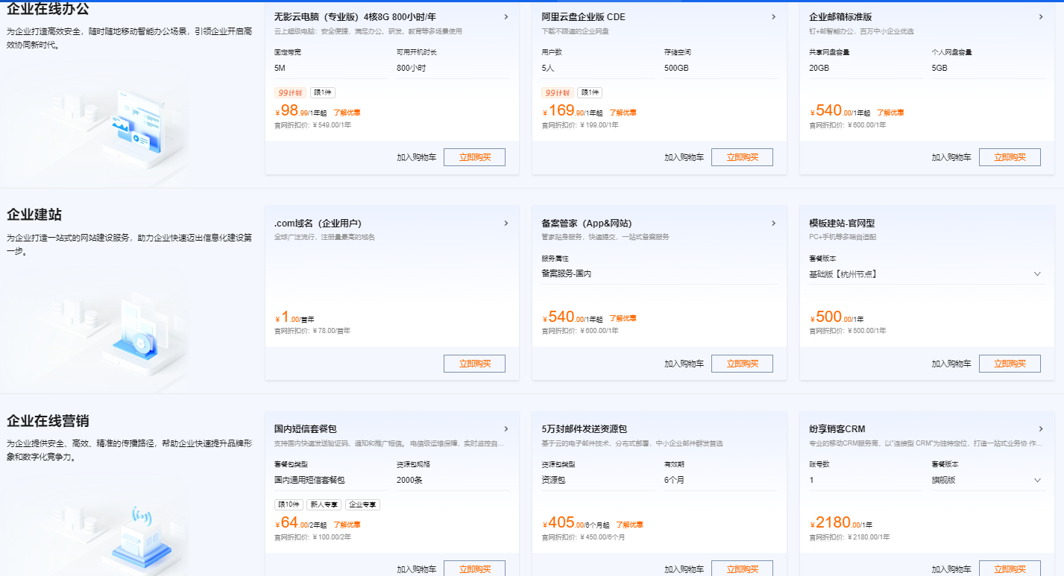This screenshot has height=576, width=1064.
Task: Expand 基础版【杭州节点】 package version dropdown
Action: pyautogui.click(x=927, y=274)
